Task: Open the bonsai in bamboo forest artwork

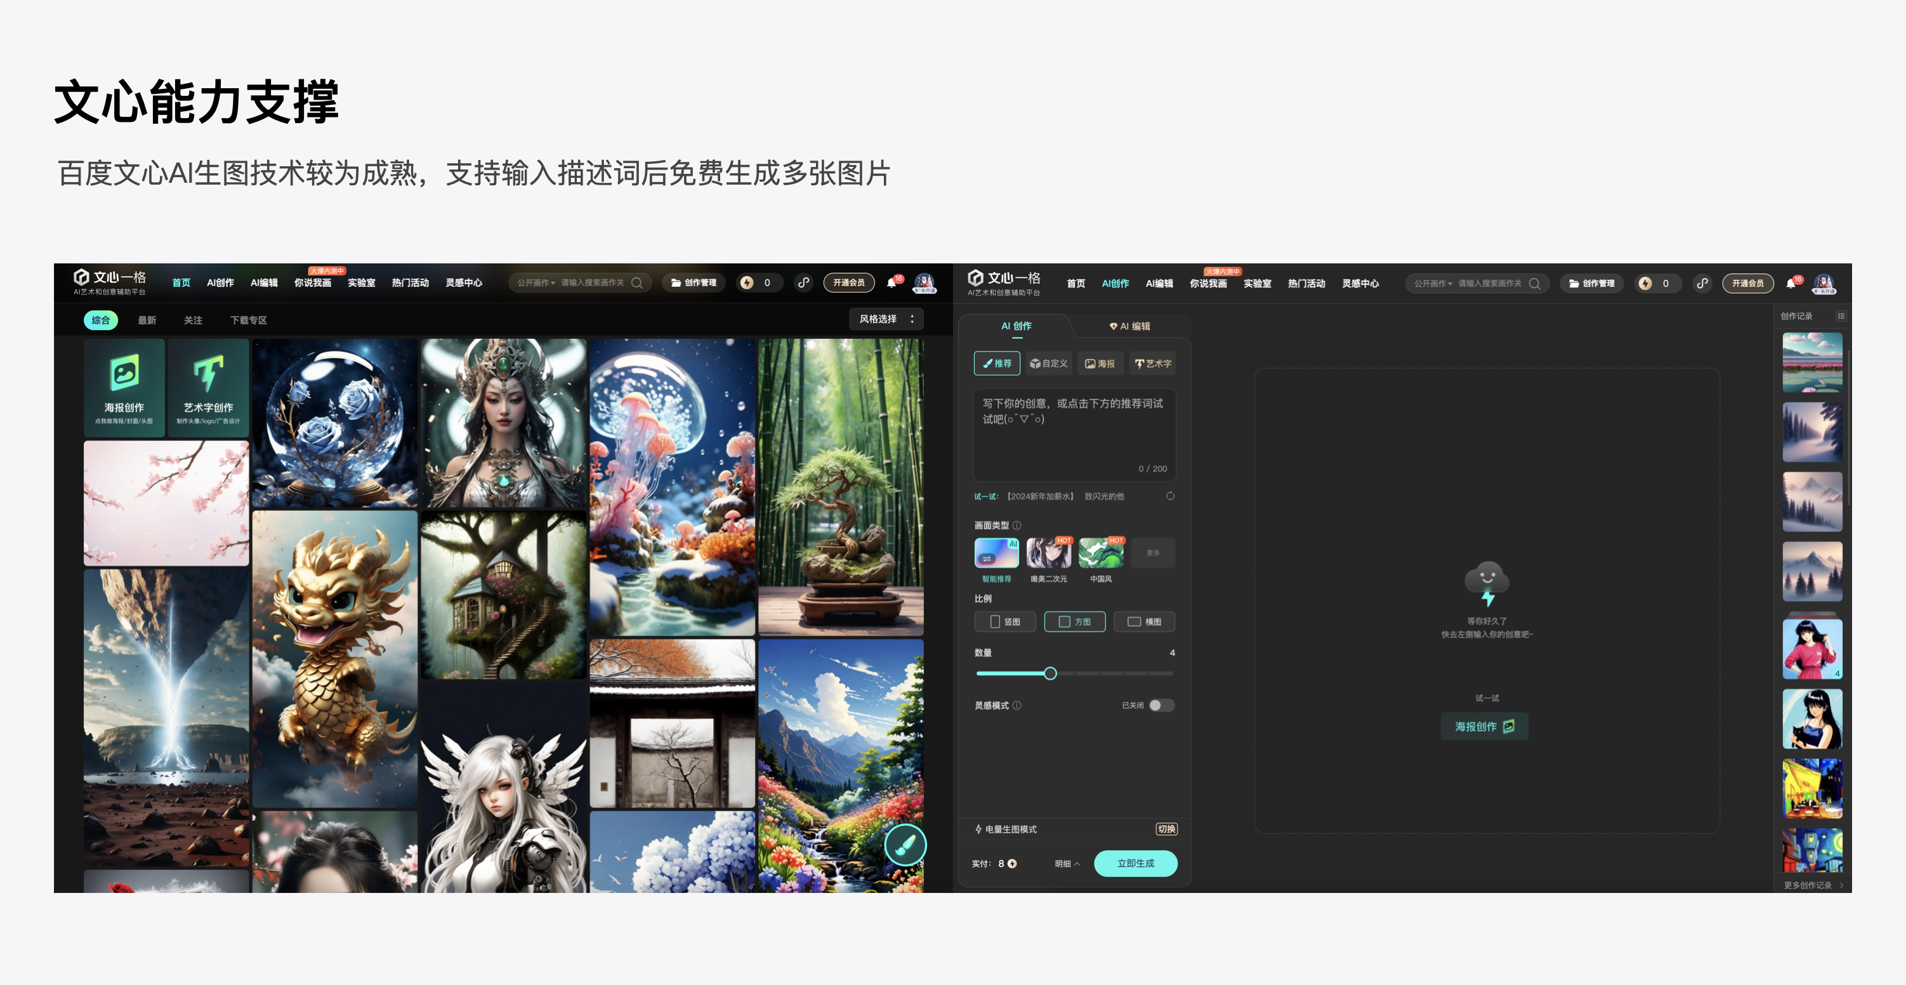Action: [841, 487]
